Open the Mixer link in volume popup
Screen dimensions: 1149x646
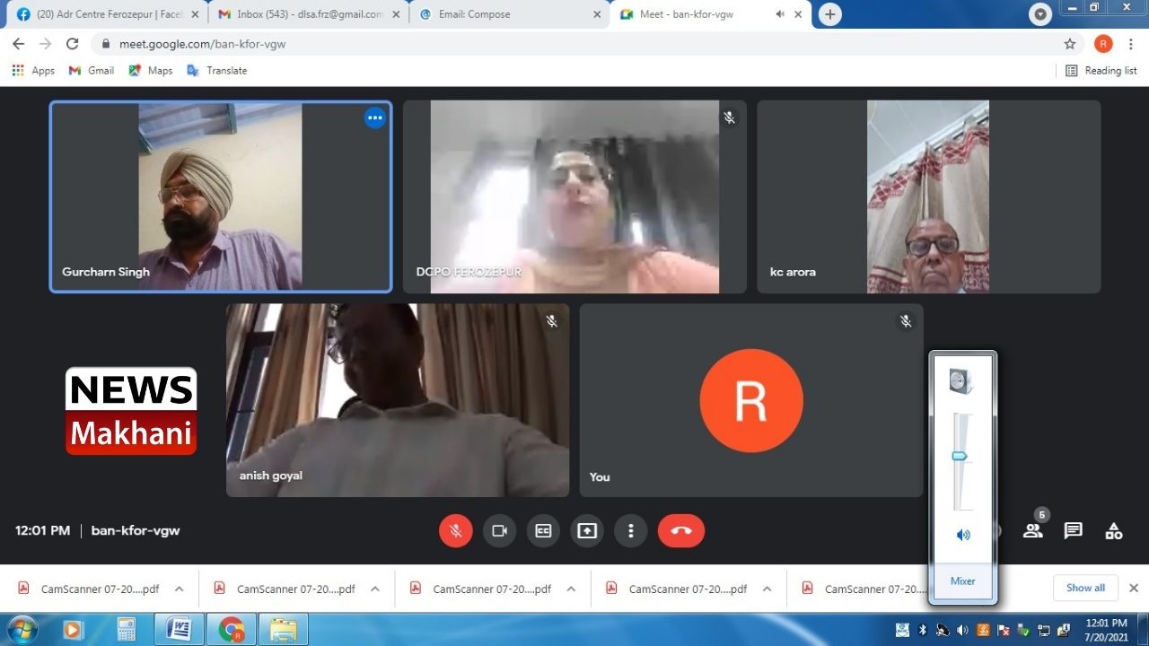pos(962,581)
